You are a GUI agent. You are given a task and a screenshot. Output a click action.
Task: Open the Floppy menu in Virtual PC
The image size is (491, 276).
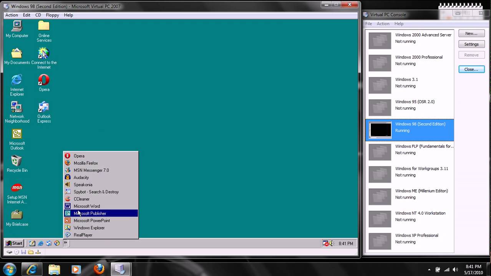pyautogui.click(x=52, y=15)
